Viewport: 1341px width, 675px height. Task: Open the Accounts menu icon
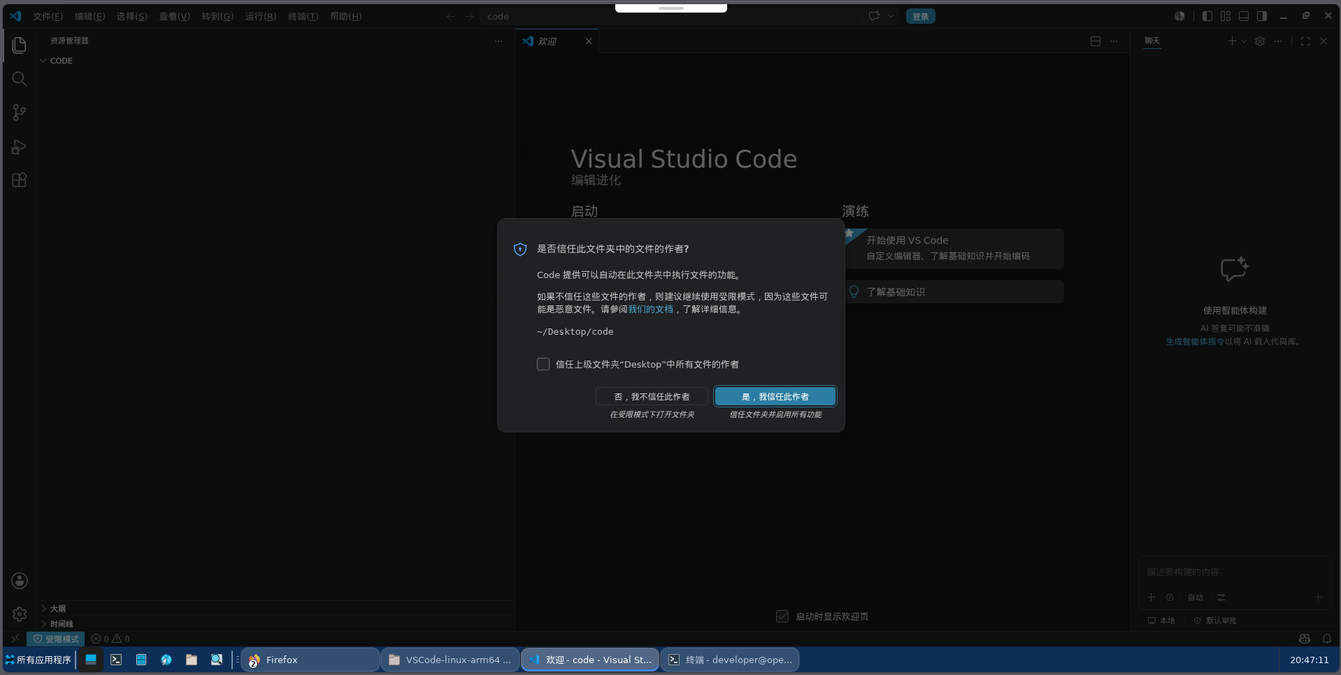coord(20,581)
